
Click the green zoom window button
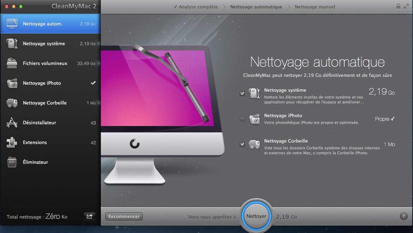click(x=21, y=6)
